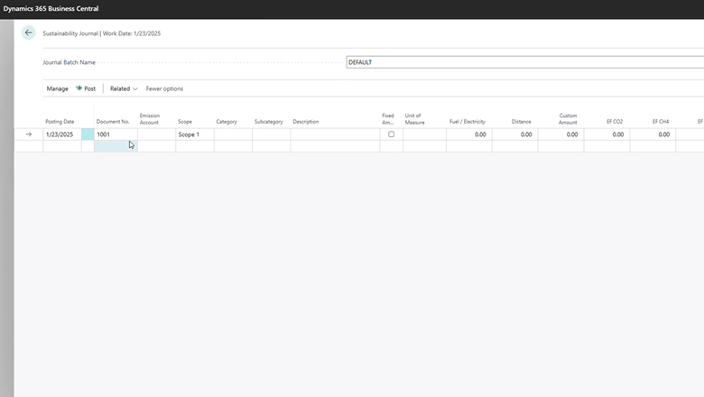Open the Manage menu
This screenshot has width=704, height=397.
57,88
